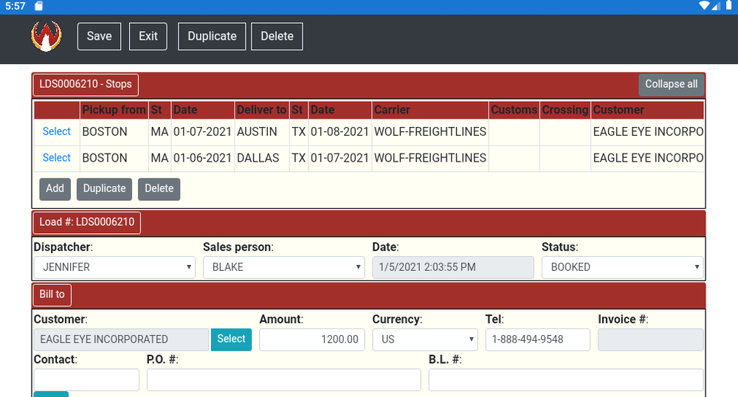Viewport: 738px width, 397px height.
Task: Open the LDS0006210 - Stops section header
Action: click(x=86, y=85)
